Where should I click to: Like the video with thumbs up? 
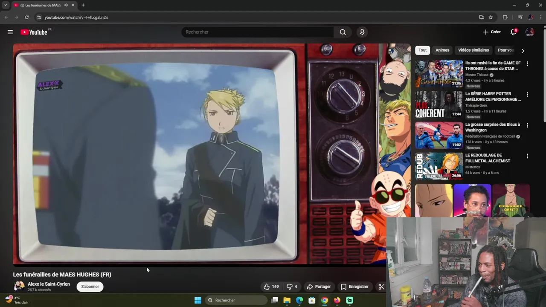271,287
